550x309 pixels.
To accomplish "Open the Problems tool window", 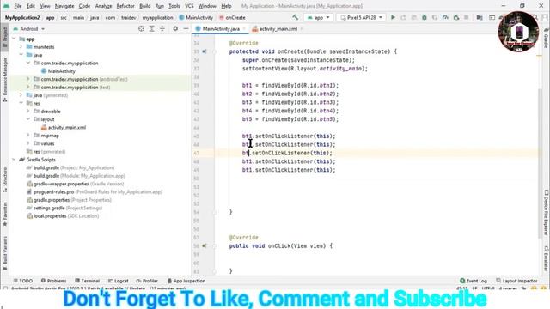I will point(53,281).
